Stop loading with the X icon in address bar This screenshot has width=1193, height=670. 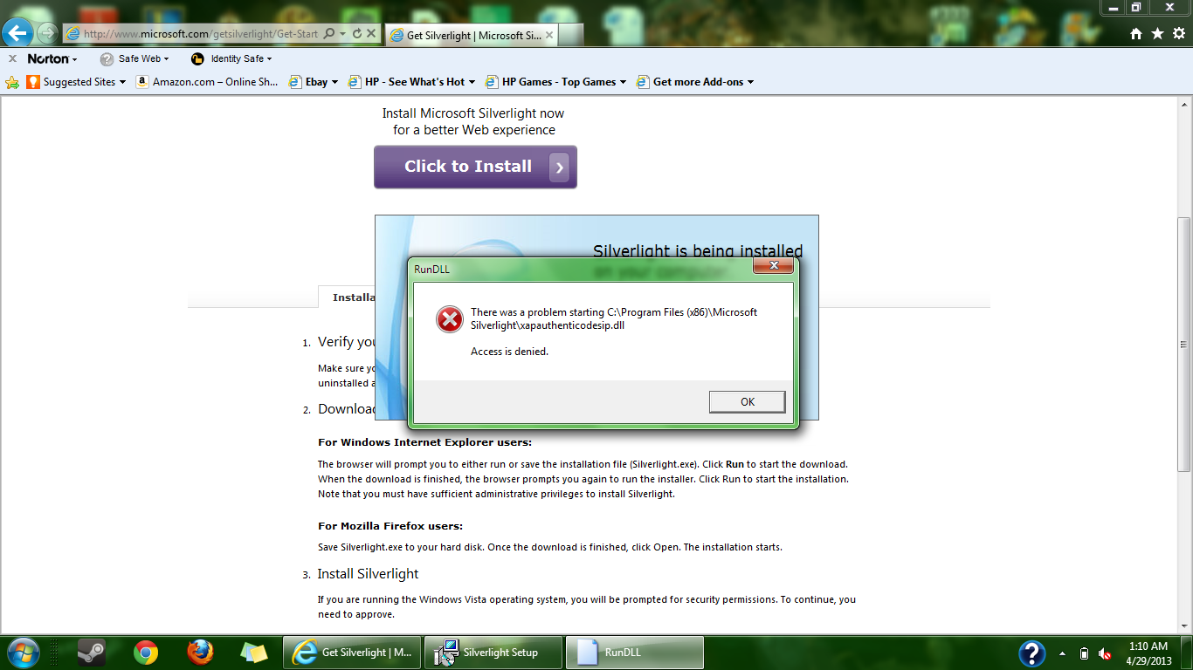click(x=371, y=34)
